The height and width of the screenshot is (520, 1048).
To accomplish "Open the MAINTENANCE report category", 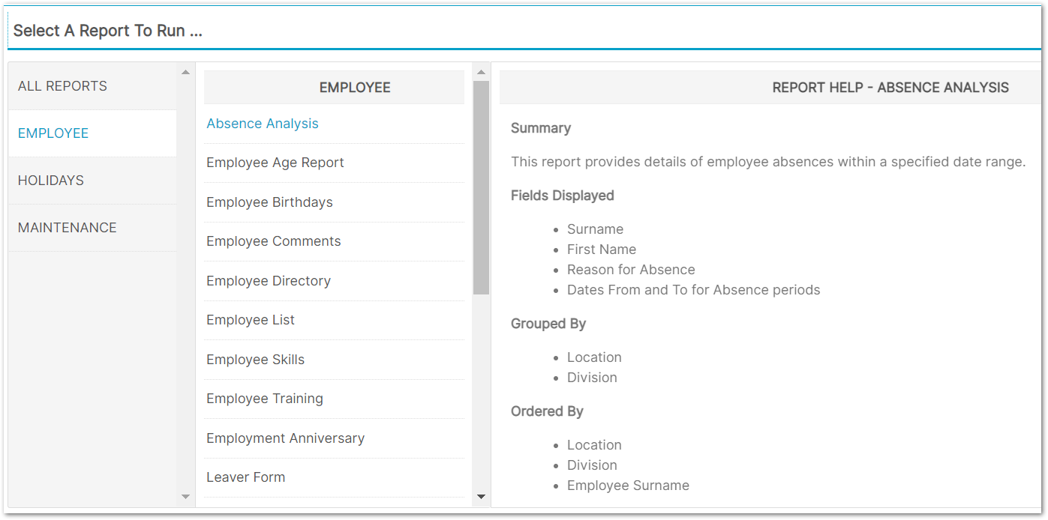I will tap(92, 228).
